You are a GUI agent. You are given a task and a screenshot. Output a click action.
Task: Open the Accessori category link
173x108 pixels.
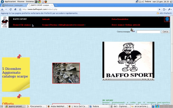(x=79, y=25)
